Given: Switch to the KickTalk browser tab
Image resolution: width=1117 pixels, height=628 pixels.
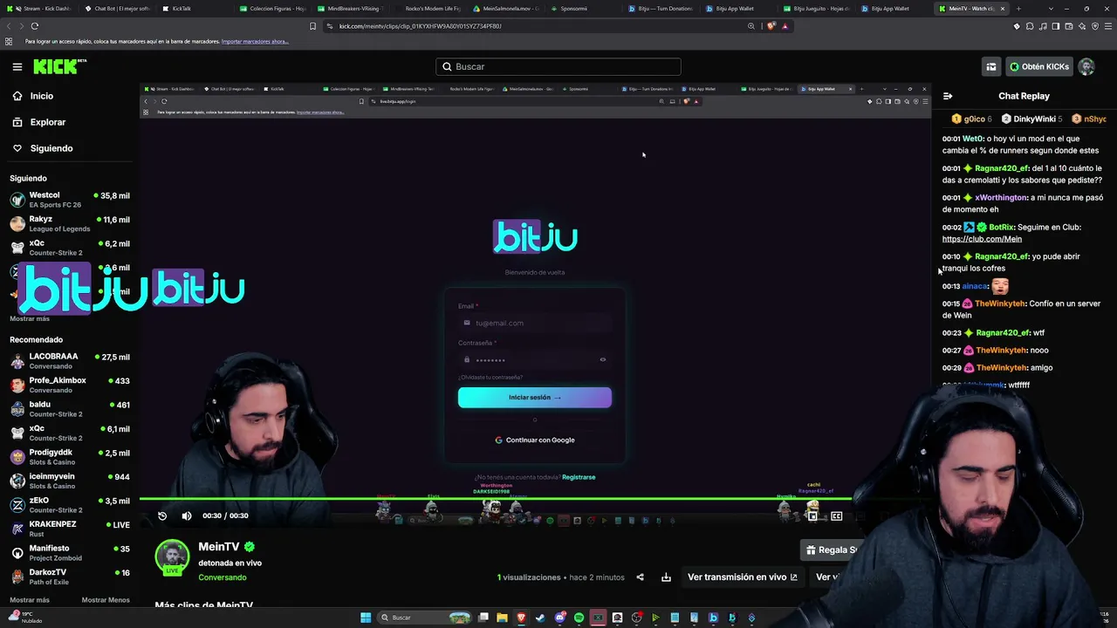Looking at the screenshot, I should tap(192, 9).
